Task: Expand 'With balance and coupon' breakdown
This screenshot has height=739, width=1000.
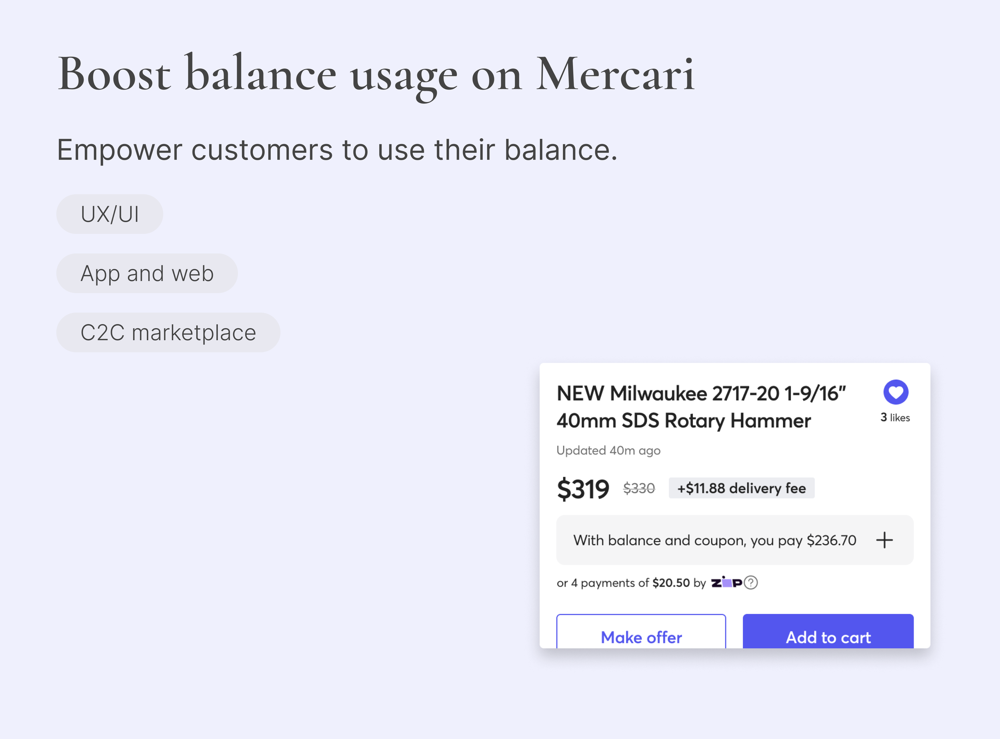Action: [714, 540]
